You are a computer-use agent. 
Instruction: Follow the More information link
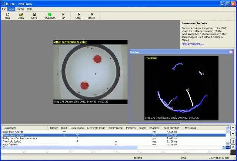click(193, 44)
